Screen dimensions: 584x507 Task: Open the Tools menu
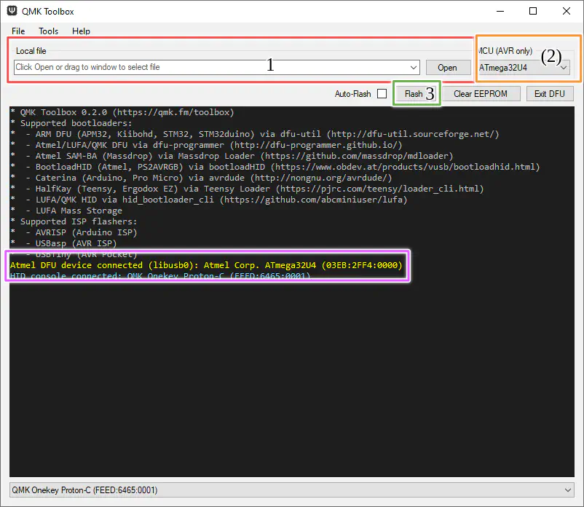point(49,31)
